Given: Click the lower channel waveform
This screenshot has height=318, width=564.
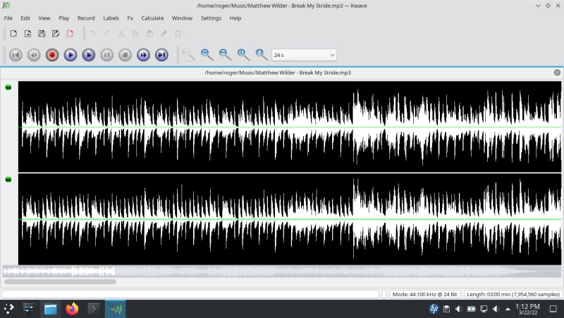Looking at the screenshot, I should click(x=290, y=219).
